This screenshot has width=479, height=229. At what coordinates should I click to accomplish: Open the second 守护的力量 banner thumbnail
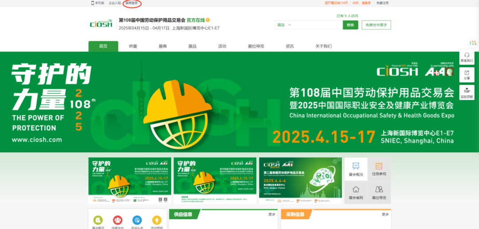pos(215,181)
